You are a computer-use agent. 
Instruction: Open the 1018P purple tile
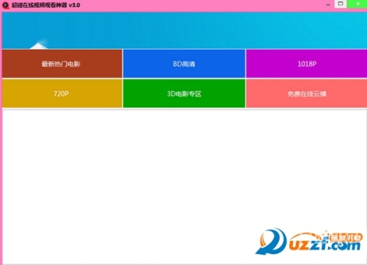(307, 64)
